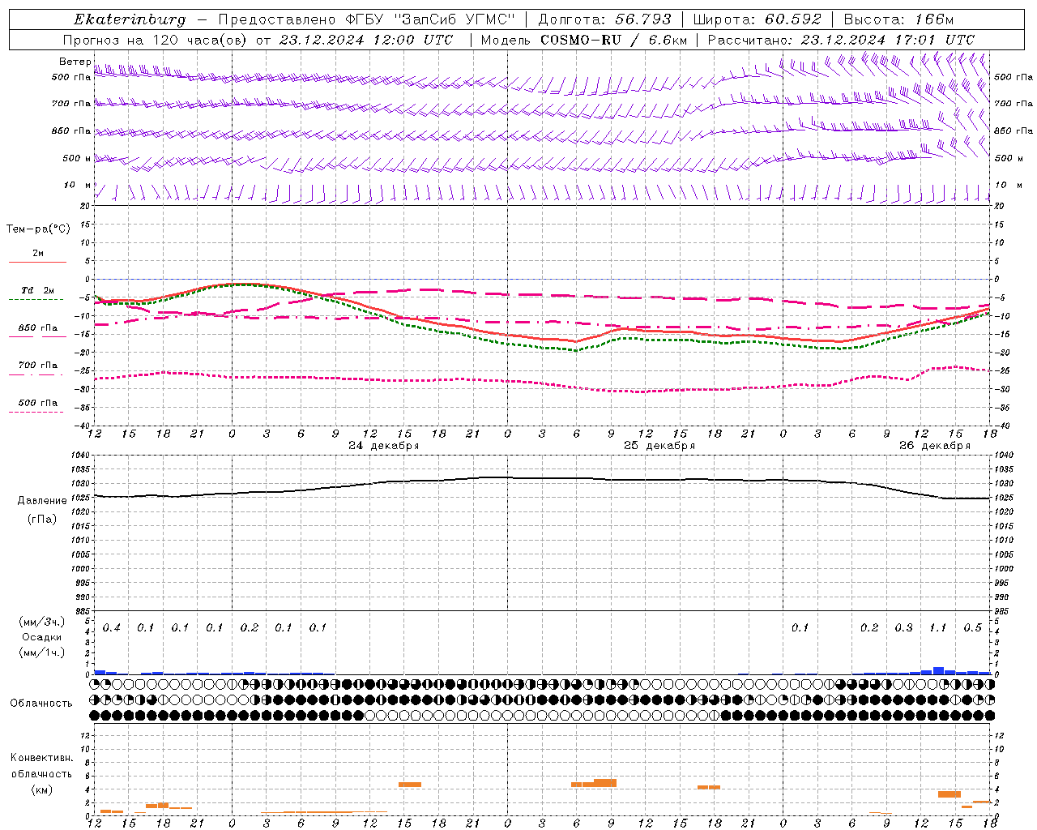The image size is (1037, 830).
Task: Click the black pressure curve
Action: click(543, 478)
